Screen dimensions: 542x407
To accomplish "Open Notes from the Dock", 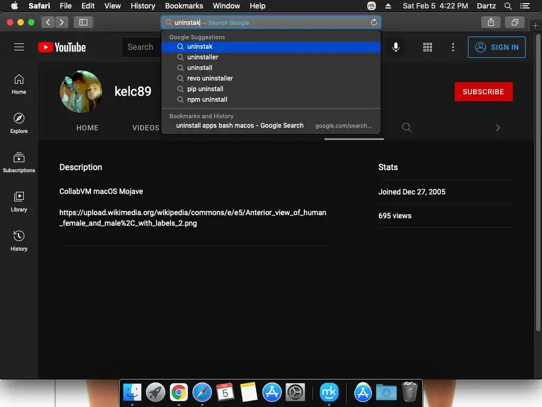I will (x=249, y=392).
